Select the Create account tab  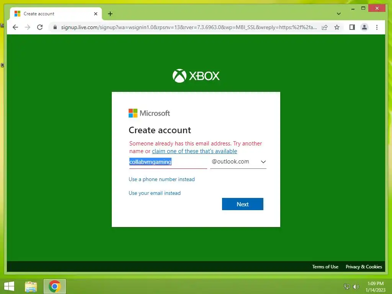click(56, 14)
